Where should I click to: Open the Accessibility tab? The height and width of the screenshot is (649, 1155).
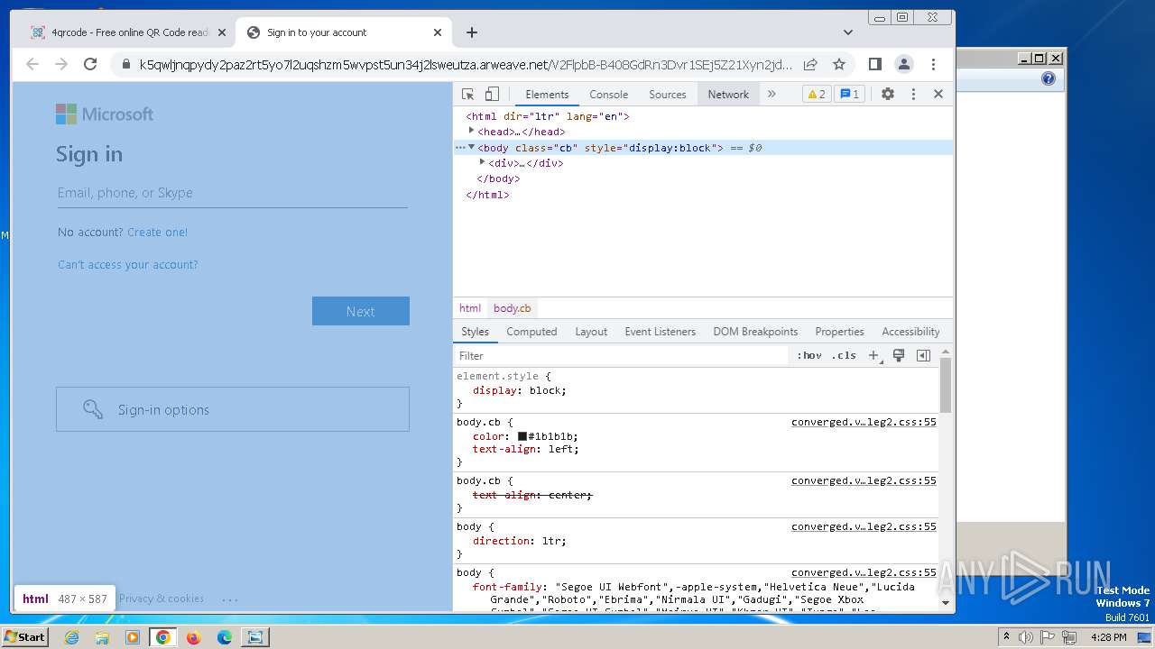910,332
